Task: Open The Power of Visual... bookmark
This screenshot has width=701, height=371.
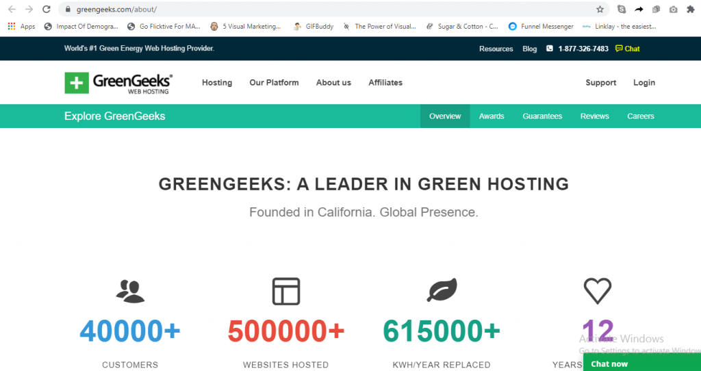Action: pyautogui.click(x=379, y=27)
